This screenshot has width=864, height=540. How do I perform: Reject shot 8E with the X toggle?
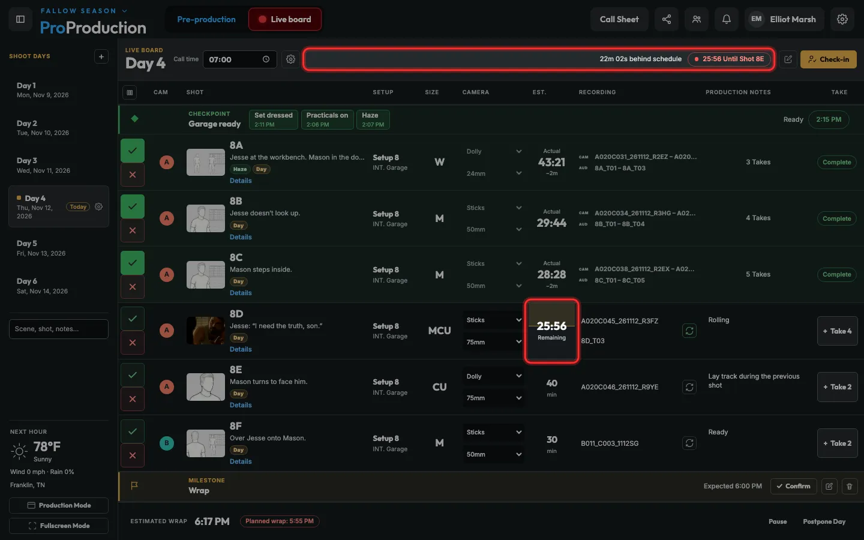click(133, 399)
